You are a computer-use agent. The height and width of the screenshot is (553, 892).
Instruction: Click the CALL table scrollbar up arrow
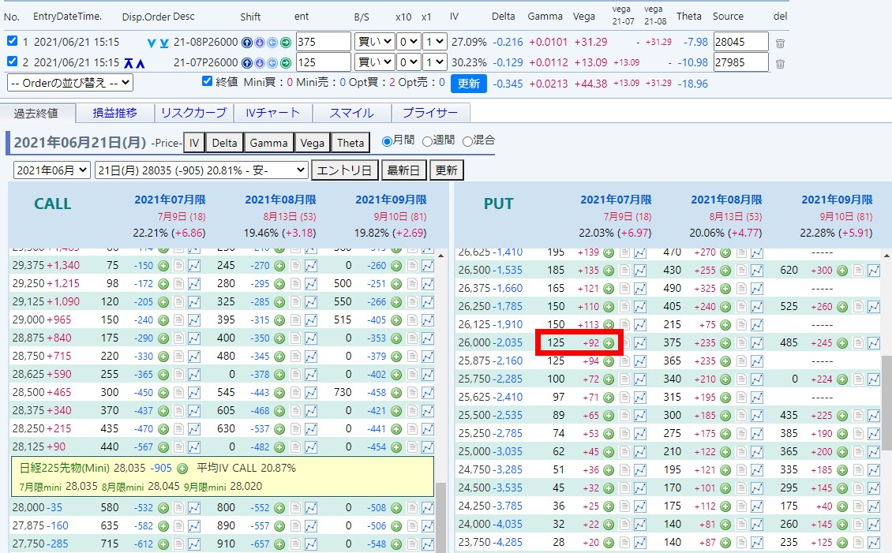click(440, 256)
